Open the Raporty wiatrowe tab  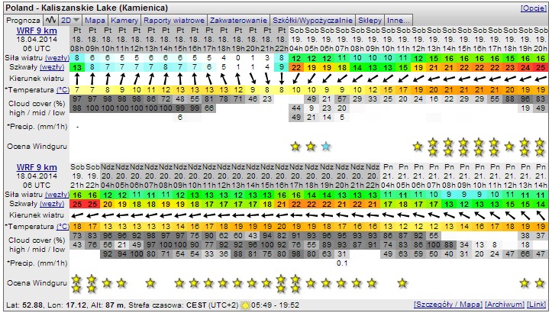coord(174,21)
